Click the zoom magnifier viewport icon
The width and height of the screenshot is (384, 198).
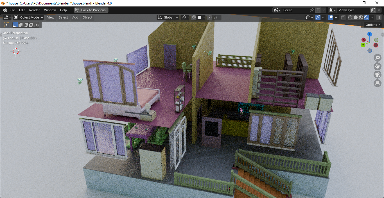click(x=377, y=58)
